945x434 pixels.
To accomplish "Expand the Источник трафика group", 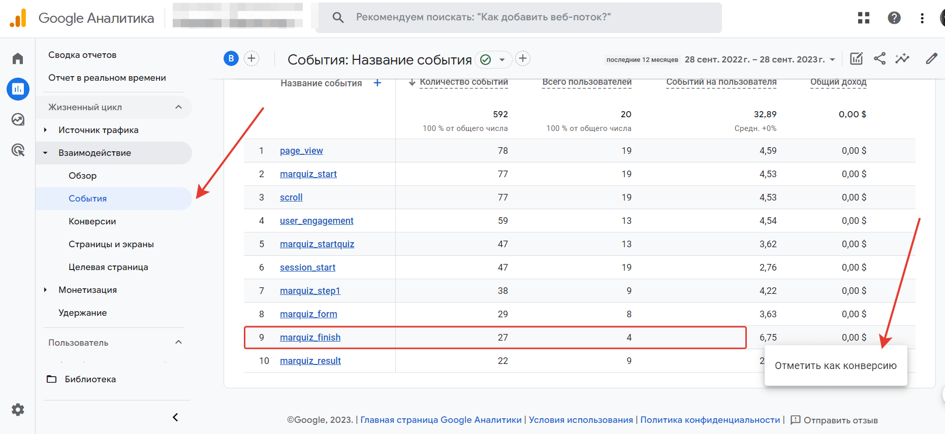I will click(x=45, y=130).
